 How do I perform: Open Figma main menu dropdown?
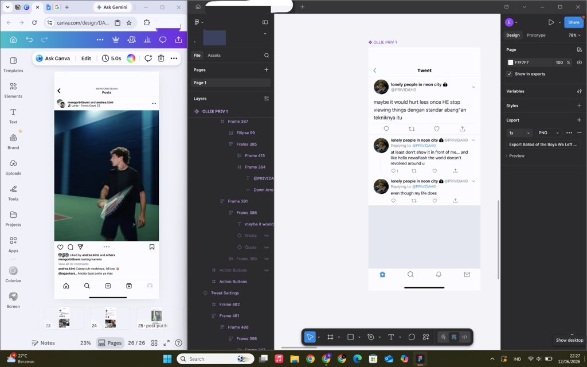coord(199,22)
